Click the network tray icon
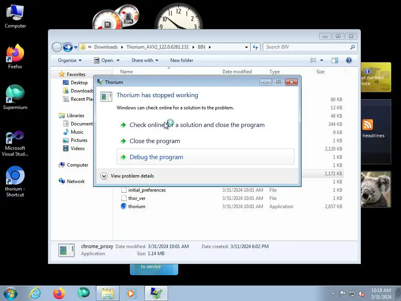 (352, 294)
